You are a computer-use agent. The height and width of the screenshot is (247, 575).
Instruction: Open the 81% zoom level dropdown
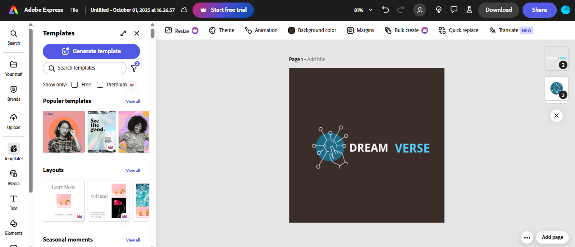pos(363,10)
